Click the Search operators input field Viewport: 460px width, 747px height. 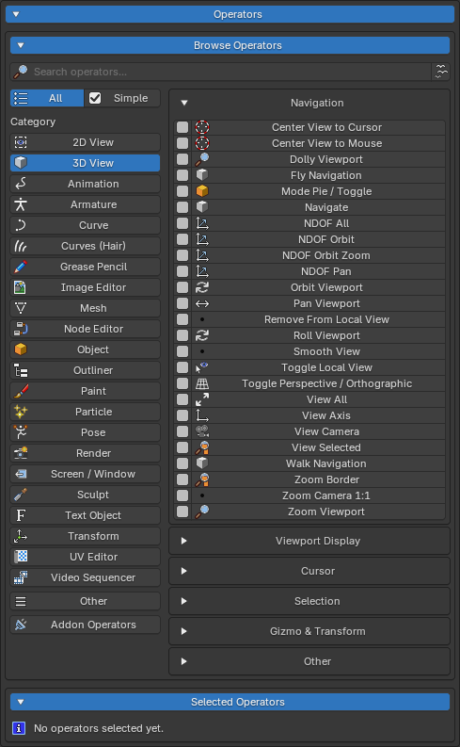tap(221, 72)
